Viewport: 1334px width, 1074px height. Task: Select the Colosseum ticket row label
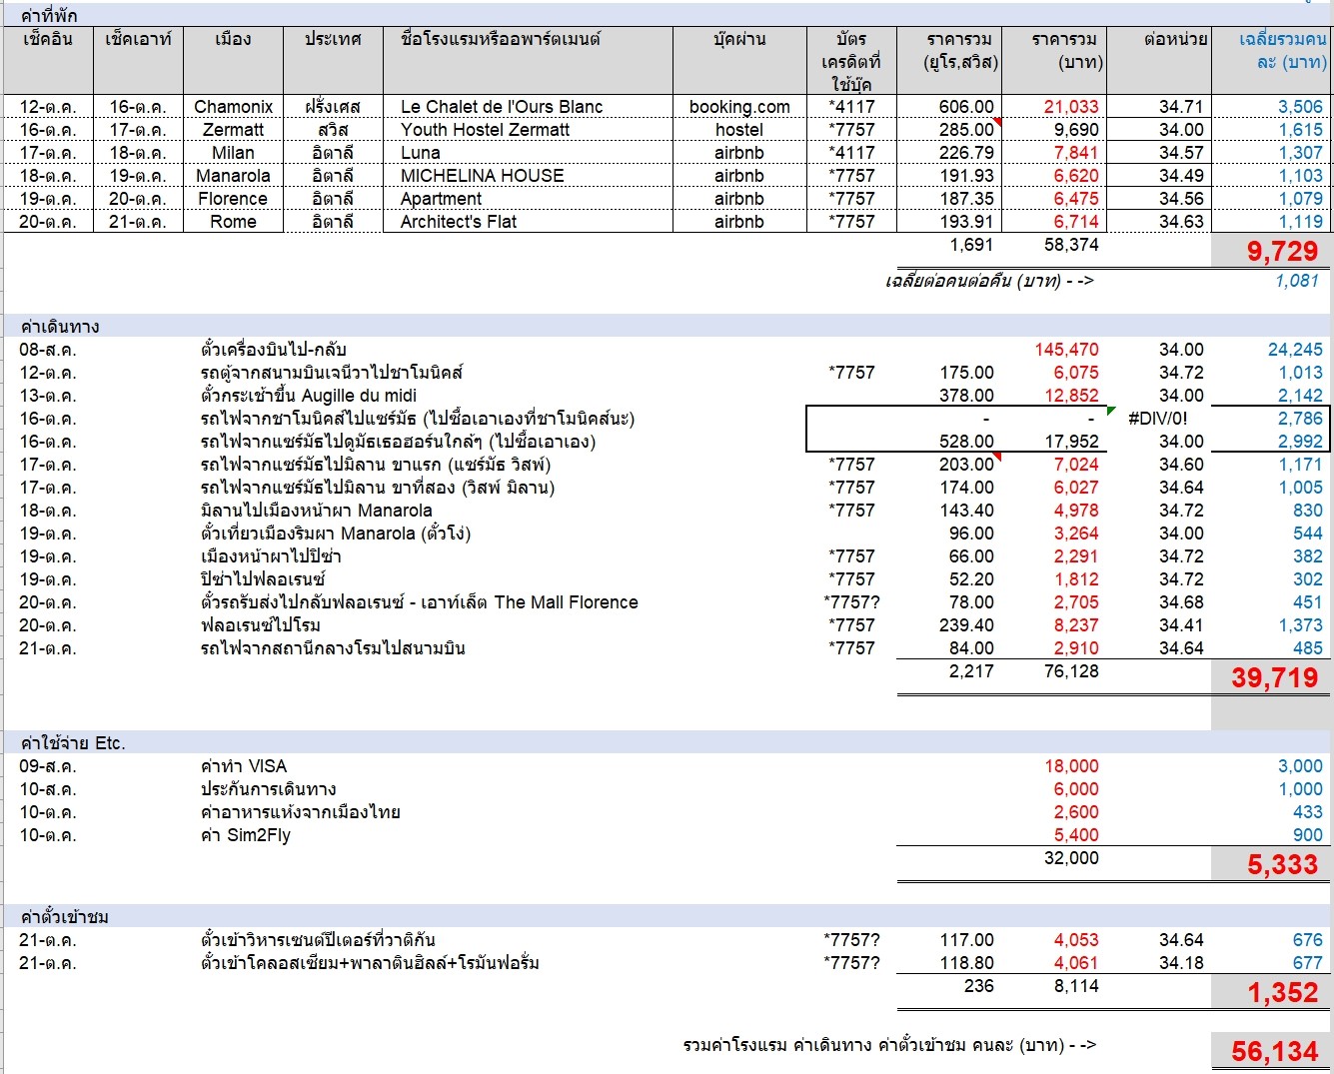(370, 963)
